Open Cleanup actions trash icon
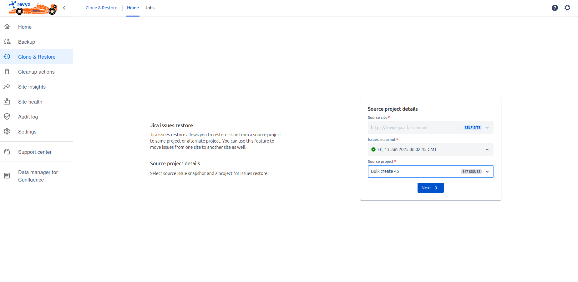The image size is (578, 282). (7, 72)
